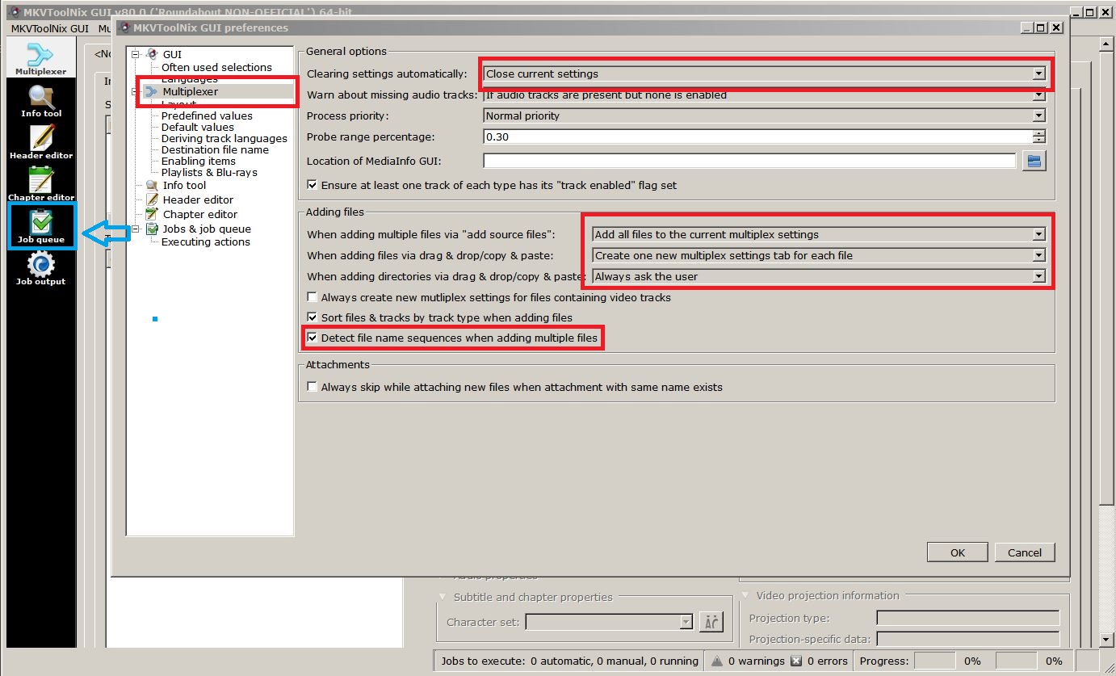The image size is (1116, 676).
Task: Open the Info tool in sidebar
Action: point(41,101)
